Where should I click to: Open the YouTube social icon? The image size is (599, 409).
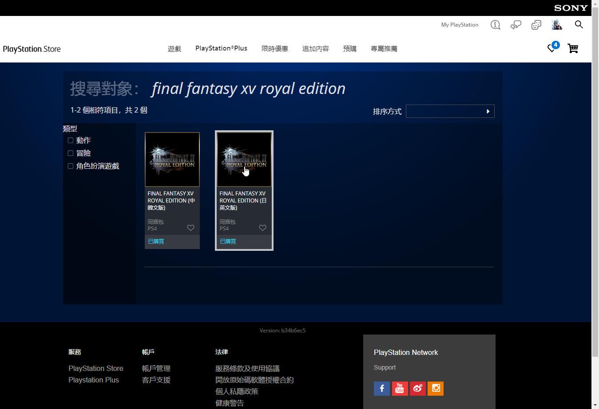point(400,389)
